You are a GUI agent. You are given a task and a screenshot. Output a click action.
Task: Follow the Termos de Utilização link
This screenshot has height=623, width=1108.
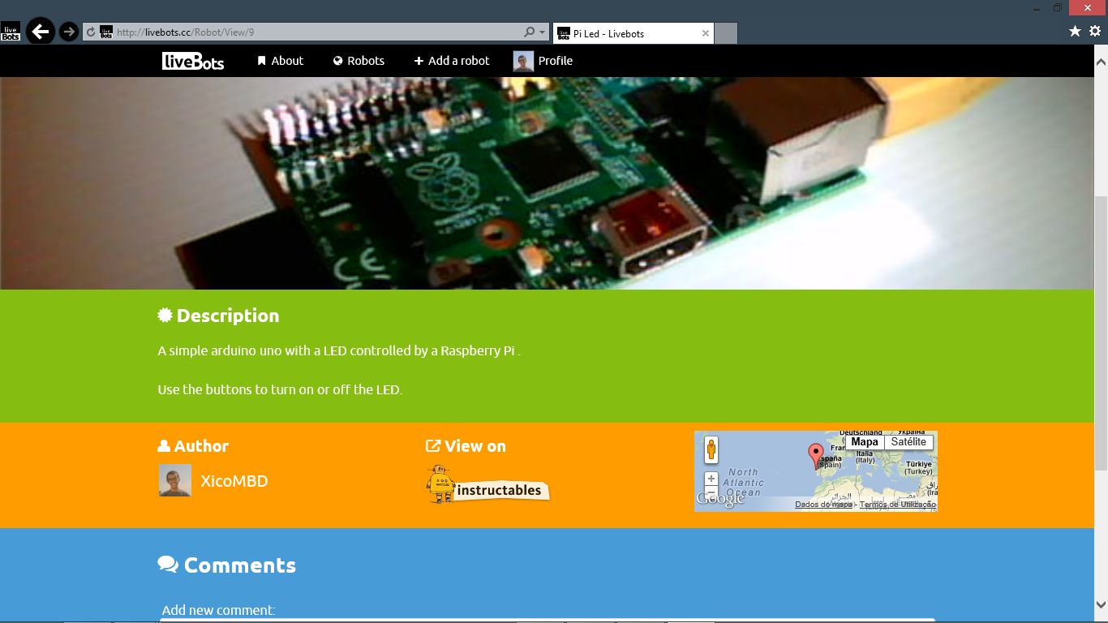pyautogui.click(x=895, y=504)
